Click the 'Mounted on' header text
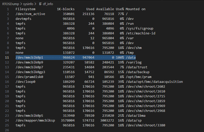Image resolution: width=204 pixels, height=132 pixels. click(x=135, y=9)
